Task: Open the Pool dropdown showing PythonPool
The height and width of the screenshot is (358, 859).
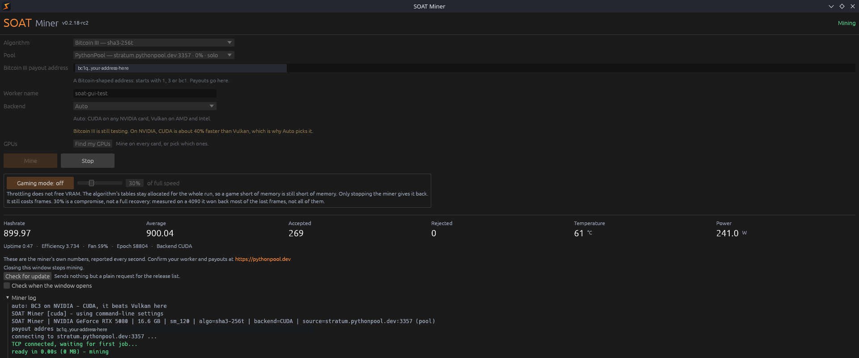Action: click(153, 55)
